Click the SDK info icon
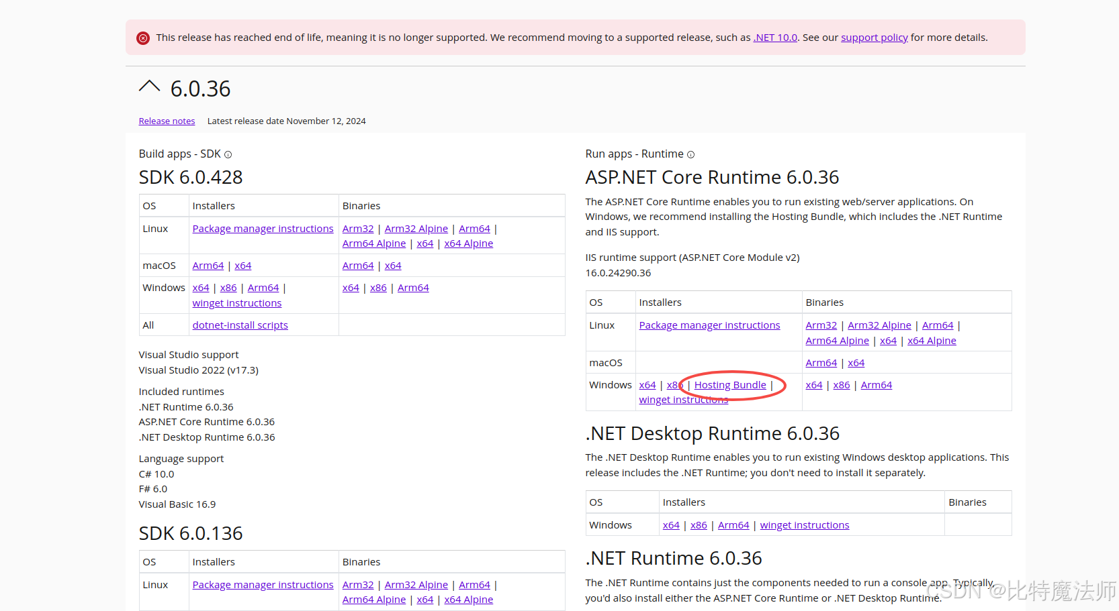 [x=228, y=154]
